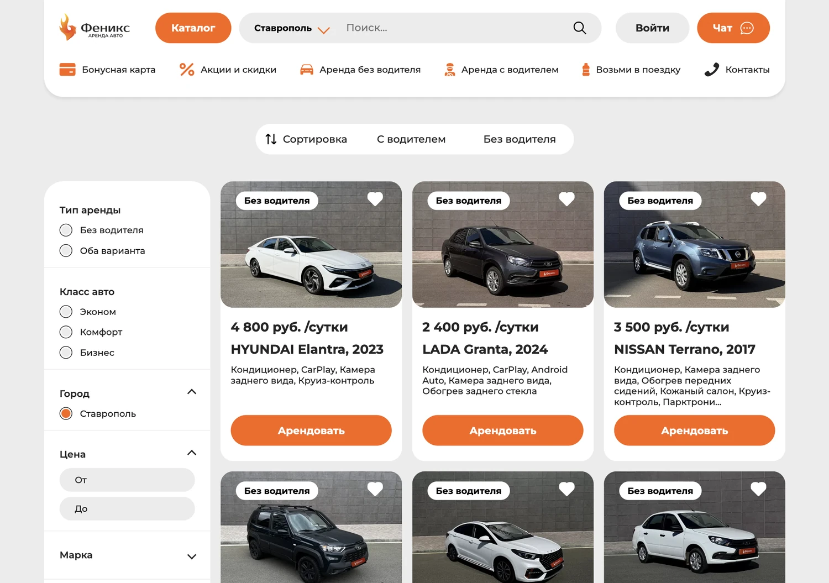Viewport: 829px width, 583px height.
Task: Rent the NISSAN Terrano via Арендовать
Action: pos(695,430)
